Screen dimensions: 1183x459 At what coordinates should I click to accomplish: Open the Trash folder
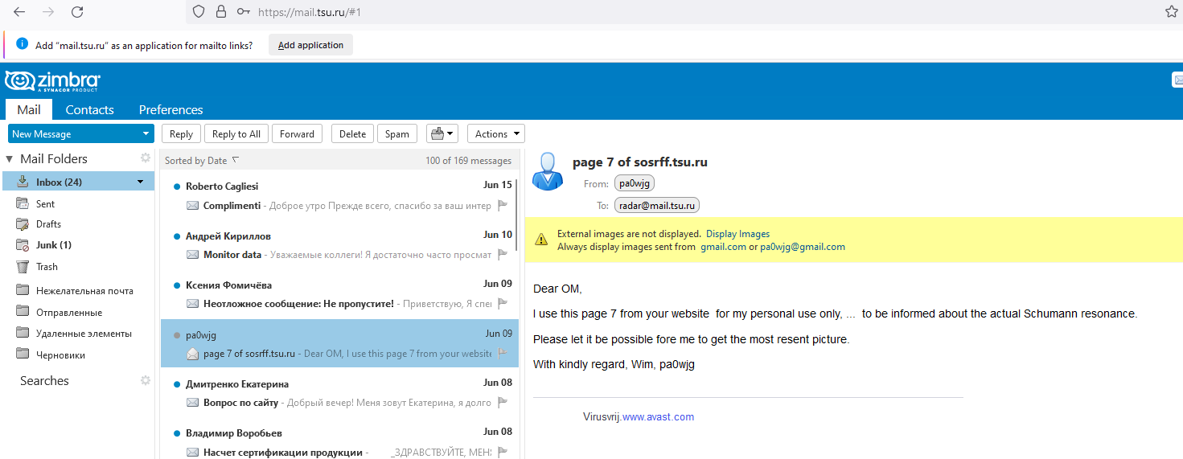click(x=47, y=266)
